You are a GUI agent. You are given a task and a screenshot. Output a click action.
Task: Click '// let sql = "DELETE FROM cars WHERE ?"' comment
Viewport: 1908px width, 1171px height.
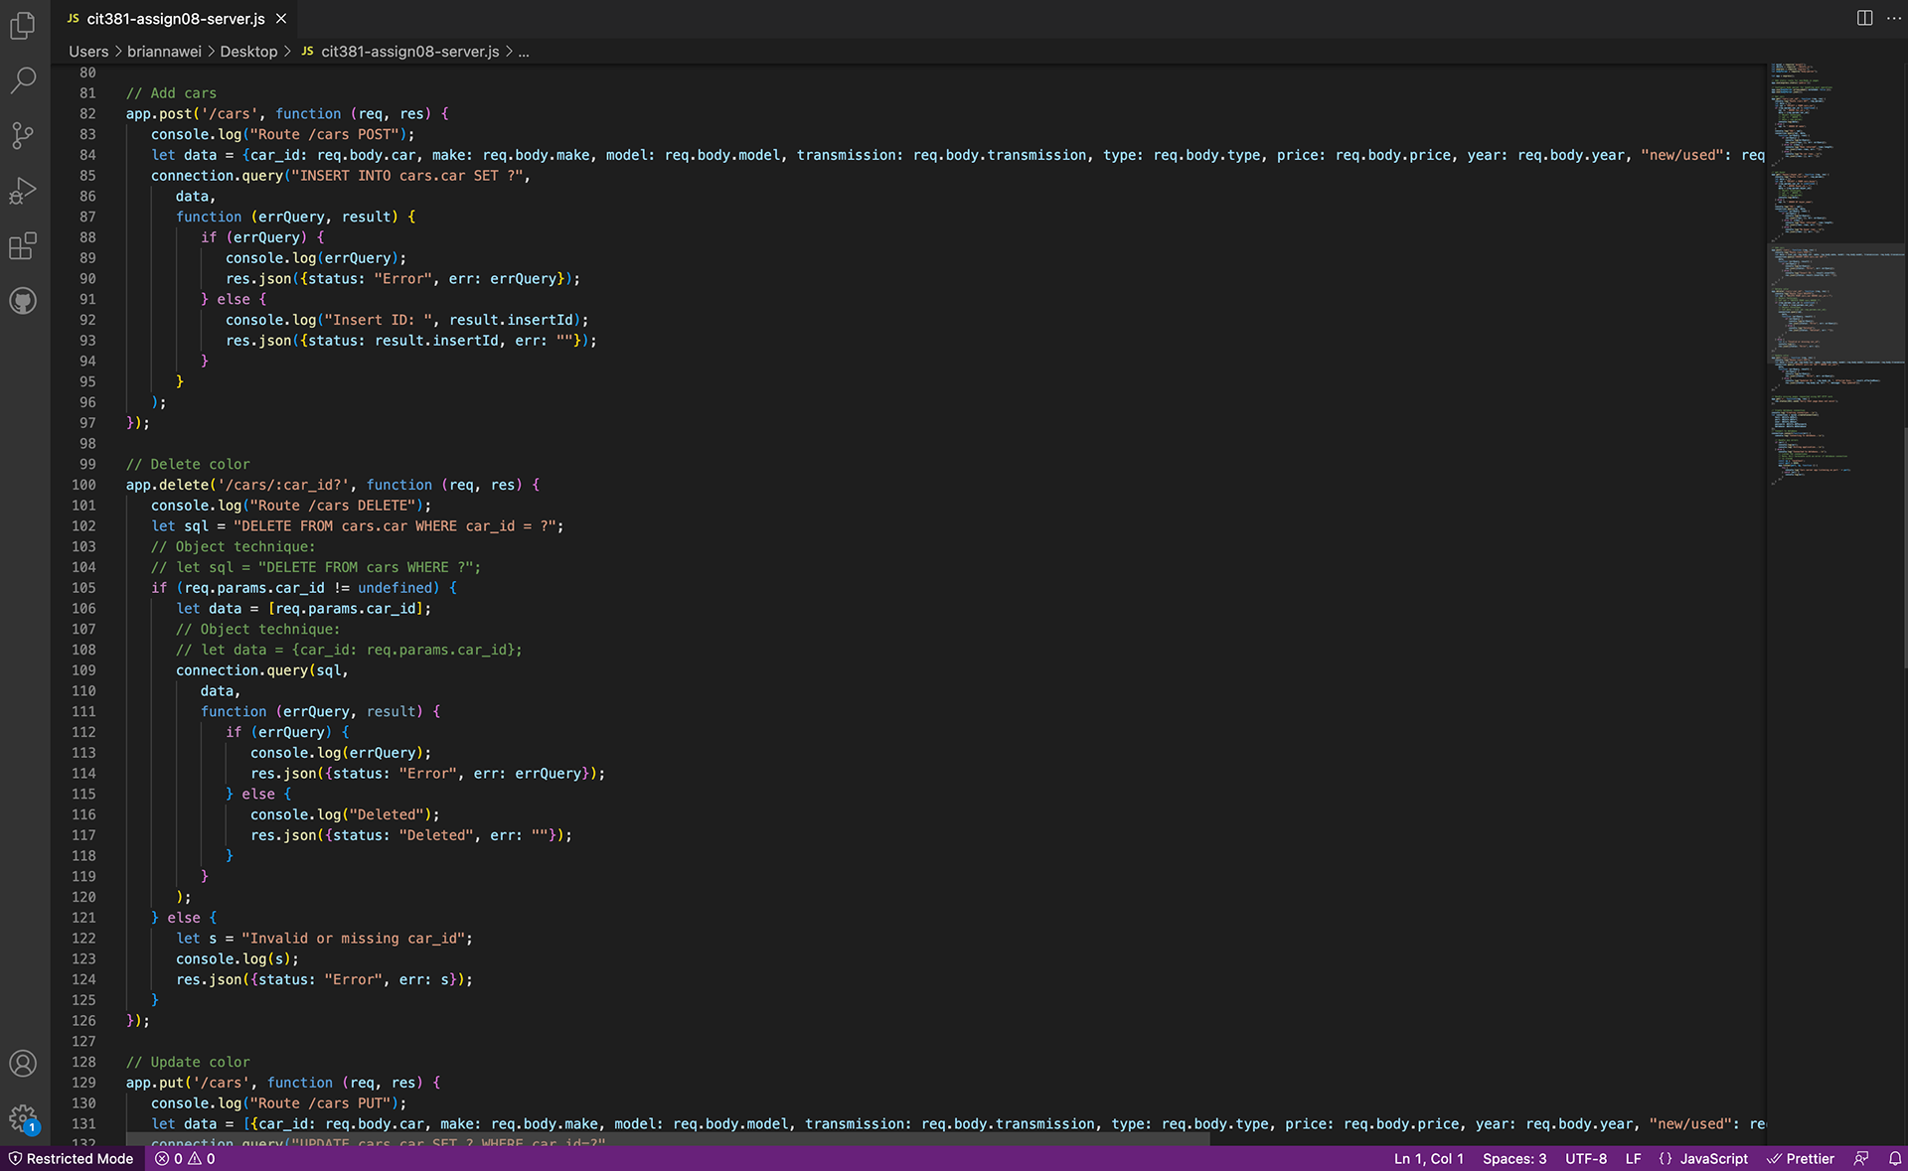coord(316,568)
